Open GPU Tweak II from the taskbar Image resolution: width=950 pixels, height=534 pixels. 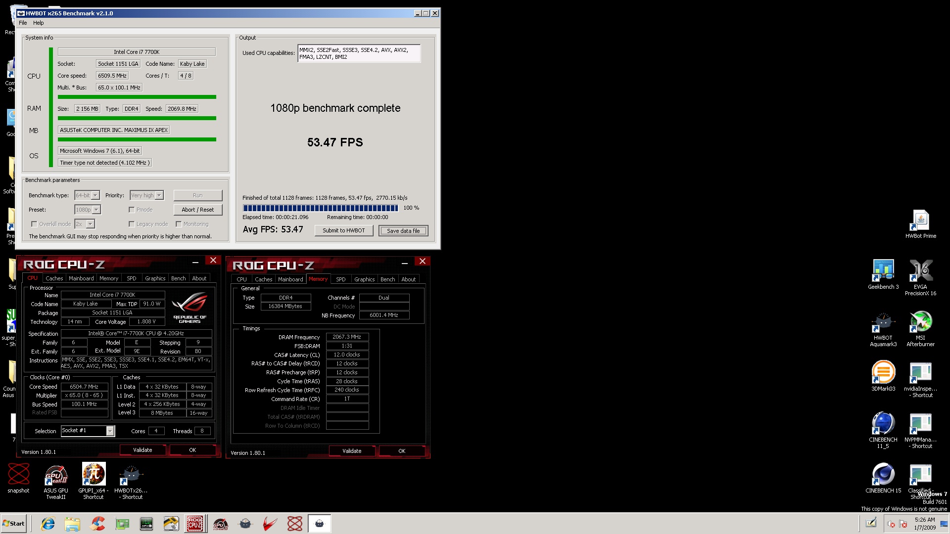click(221, 524)
